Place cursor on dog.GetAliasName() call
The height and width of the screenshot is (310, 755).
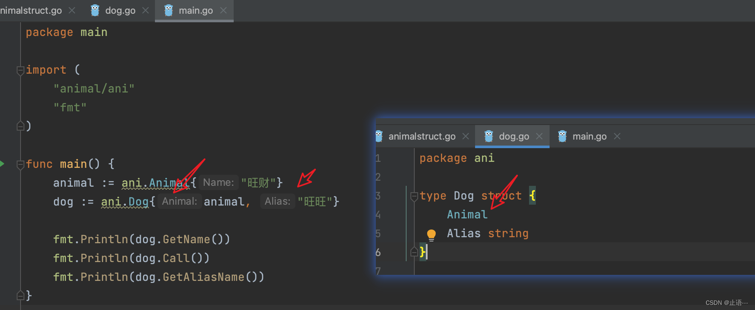(200, 277)
